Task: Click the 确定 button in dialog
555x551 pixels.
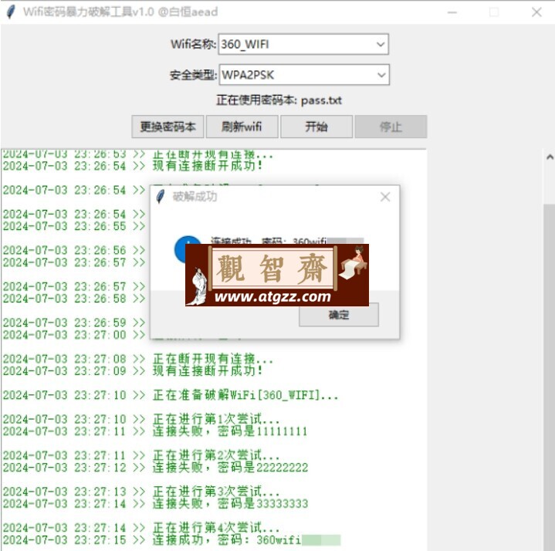Action: (339, 315)
